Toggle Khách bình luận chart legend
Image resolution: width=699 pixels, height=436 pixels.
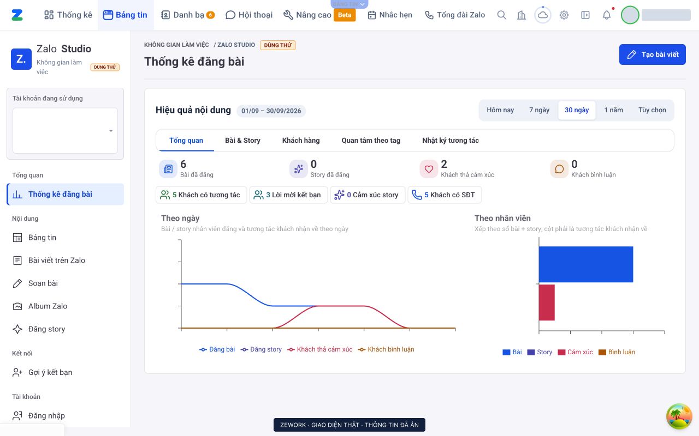386,349
